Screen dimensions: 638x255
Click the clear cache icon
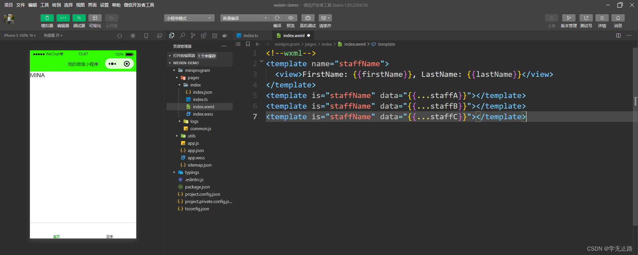point(325,18)
